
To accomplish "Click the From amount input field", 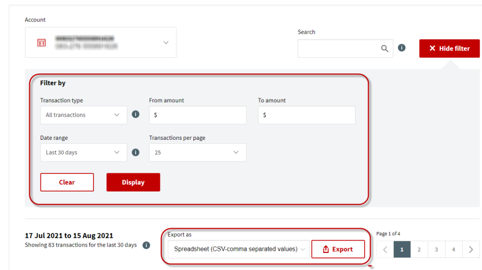I will click(x=197, y=115).
